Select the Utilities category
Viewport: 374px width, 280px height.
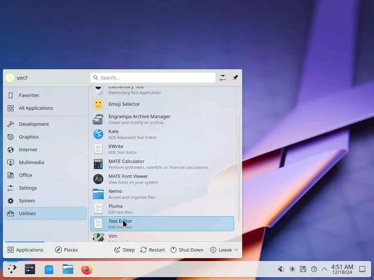click(46, 213)
